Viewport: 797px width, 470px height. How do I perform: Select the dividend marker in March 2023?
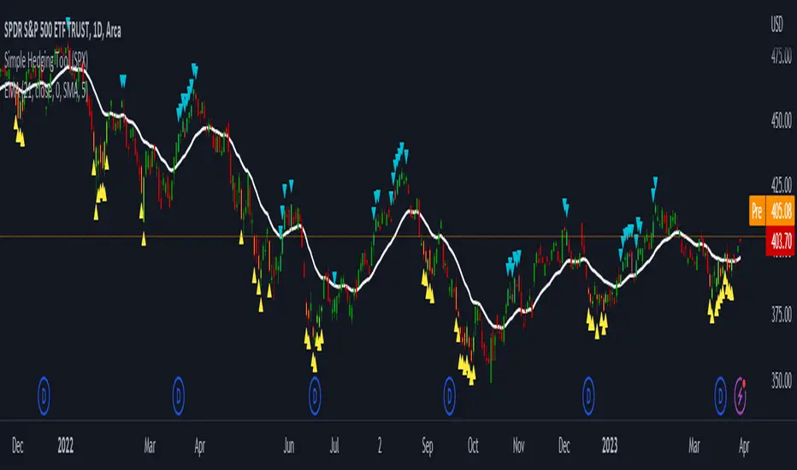721,396
